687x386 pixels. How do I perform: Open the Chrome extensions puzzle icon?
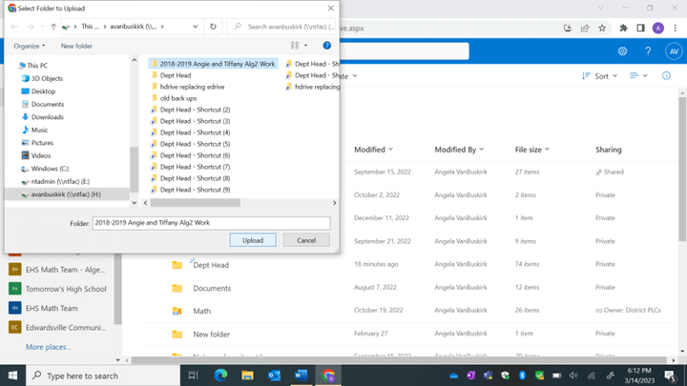(x=623, y=28)
